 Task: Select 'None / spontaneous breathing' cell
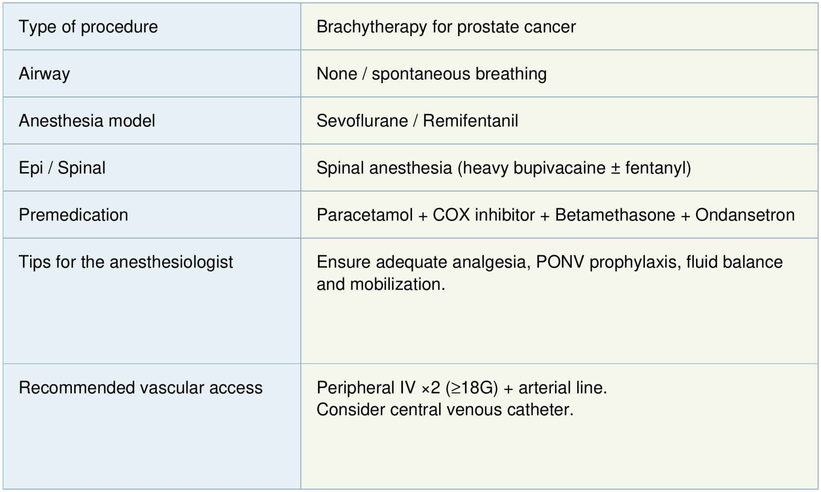pos(431,74)
